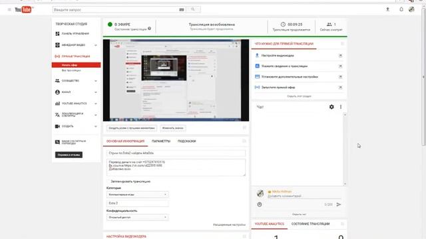
Task: Toggle the checkmark for Установите дополнительные настройки
Action: (340, 77)
